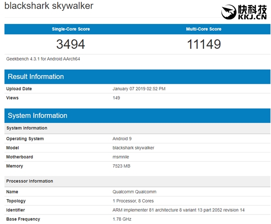This screenshot has width=271, height=224.
Task: Click the Identifier label
Action: [15, 210]
